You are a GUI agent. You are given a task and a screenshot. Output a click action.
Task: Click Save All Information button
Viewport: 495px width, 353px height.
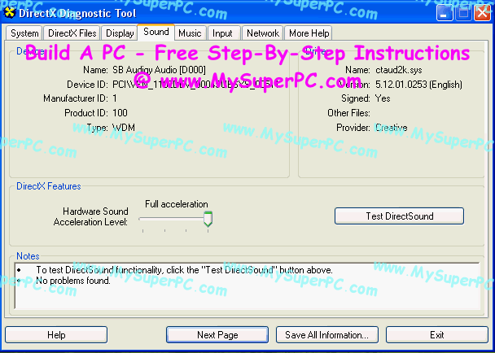327,335
